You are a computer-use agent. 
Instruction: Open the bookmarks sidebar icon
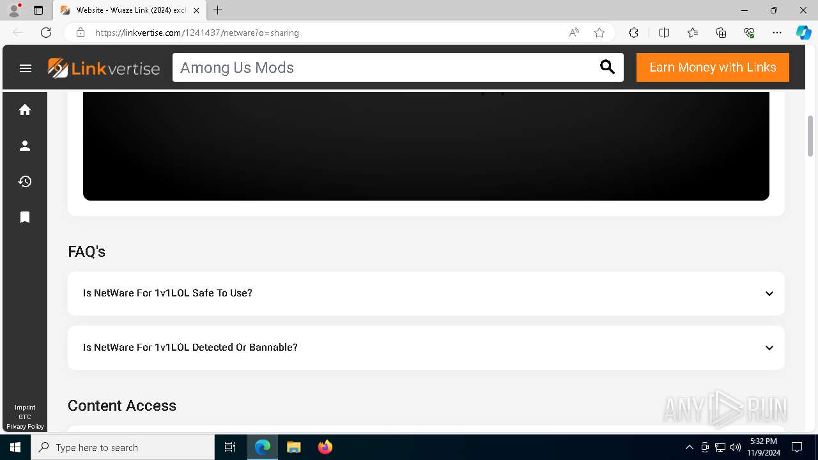pos(25,217)
